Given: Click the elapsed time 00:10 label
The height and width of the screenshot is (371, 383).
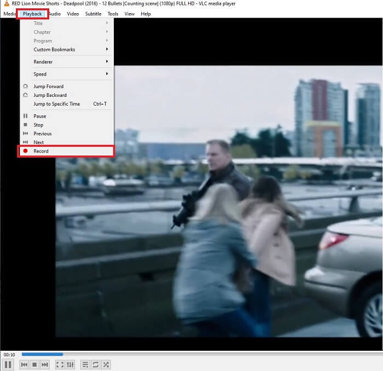Looking at the screenshot, I should coord(9,355).
